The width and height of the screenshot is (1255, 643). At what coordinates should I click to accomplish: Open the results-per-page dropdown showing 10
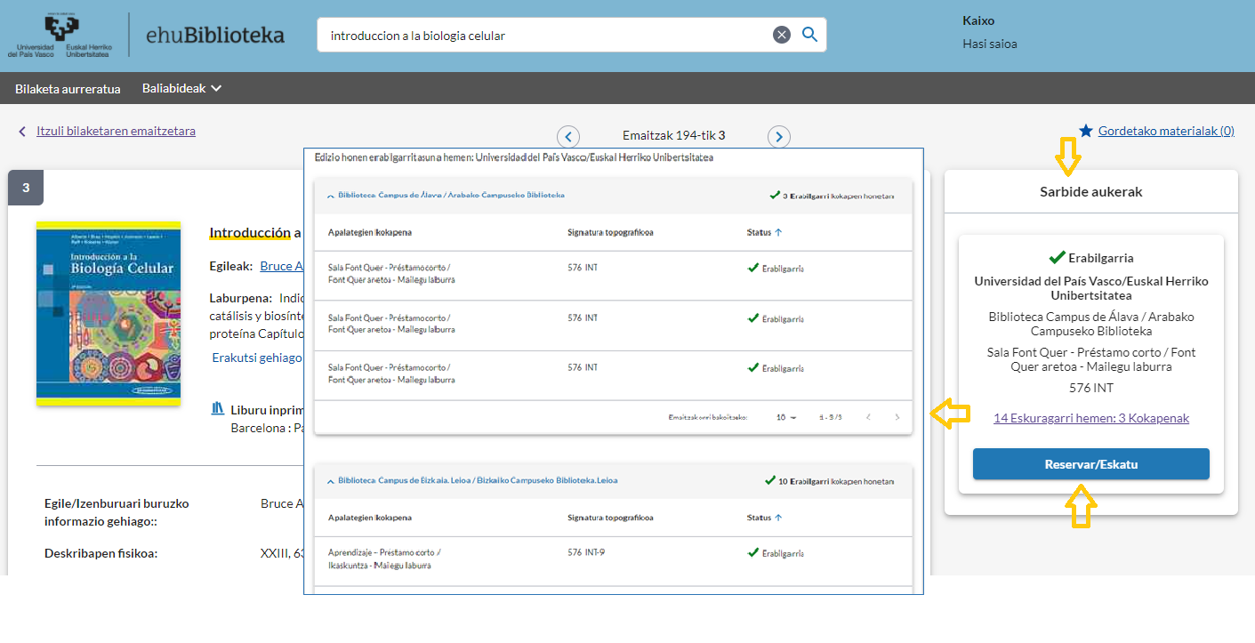(x=786, y=417)
